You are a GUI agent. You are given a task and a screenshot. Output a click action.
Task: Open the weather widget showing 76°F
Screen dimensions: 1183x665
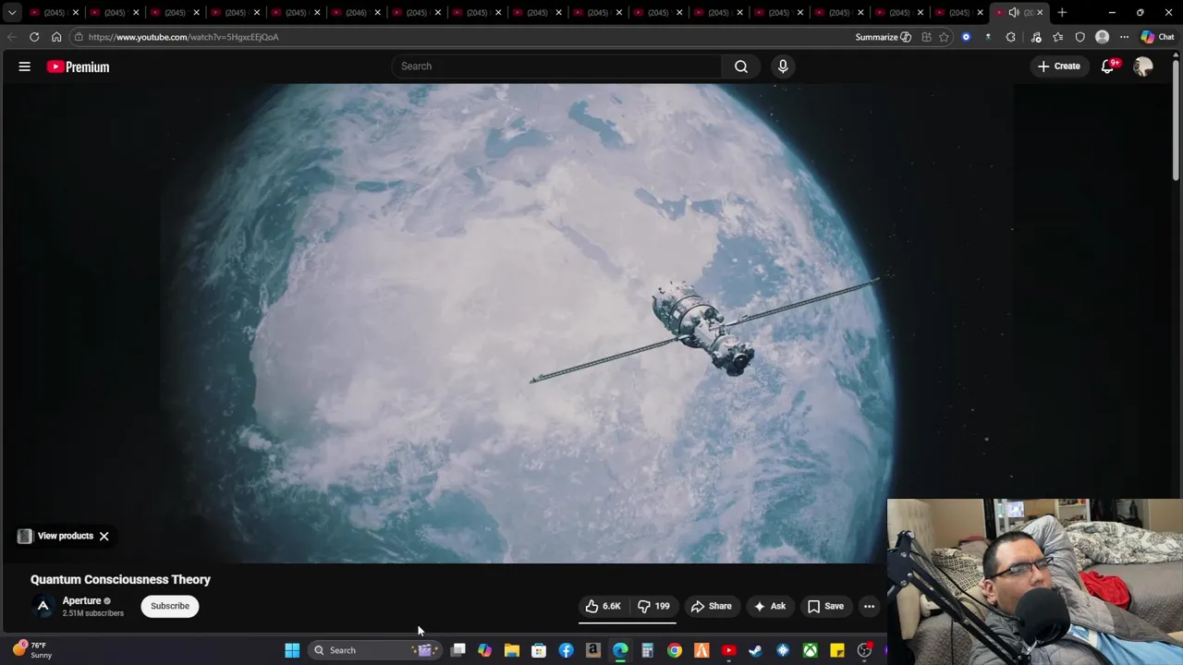(x=31, y=649)
